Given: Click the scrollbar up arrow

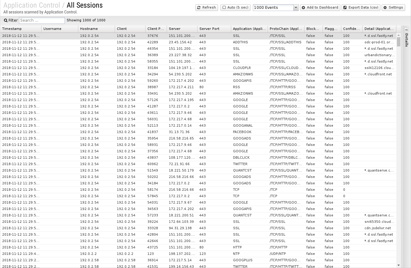Looking at the screenshot, I should (x=398, y=35).
